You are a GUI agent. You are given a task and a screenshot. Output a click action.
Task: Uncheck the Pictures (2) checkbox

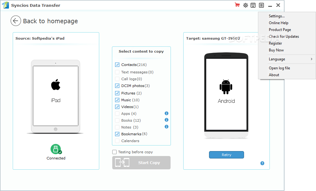pyautogui.click(x=117, y=93)
